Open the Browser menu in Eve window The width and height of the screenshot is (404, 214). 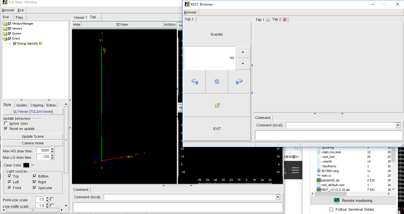coord(8,10)
